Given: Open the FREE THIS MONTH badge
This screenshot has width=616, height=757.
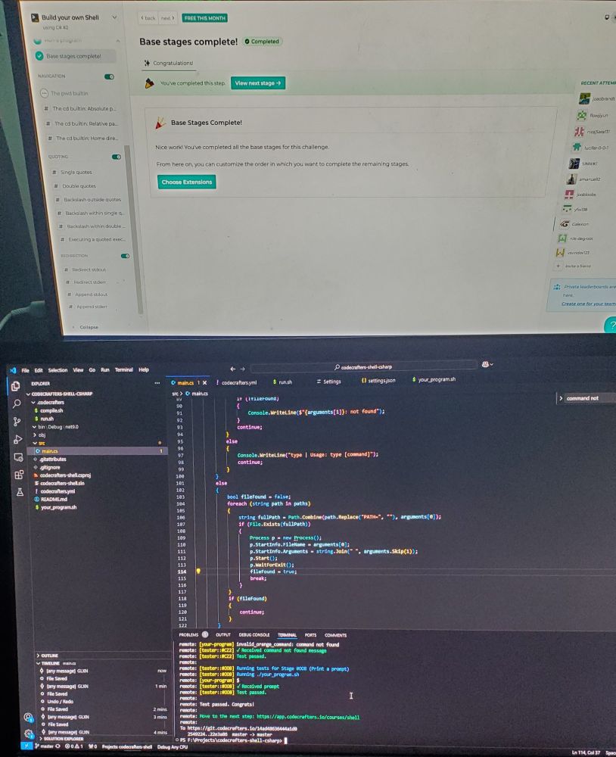Looking at the screenshot, I should pyautogui.click(x=204, y=18).
